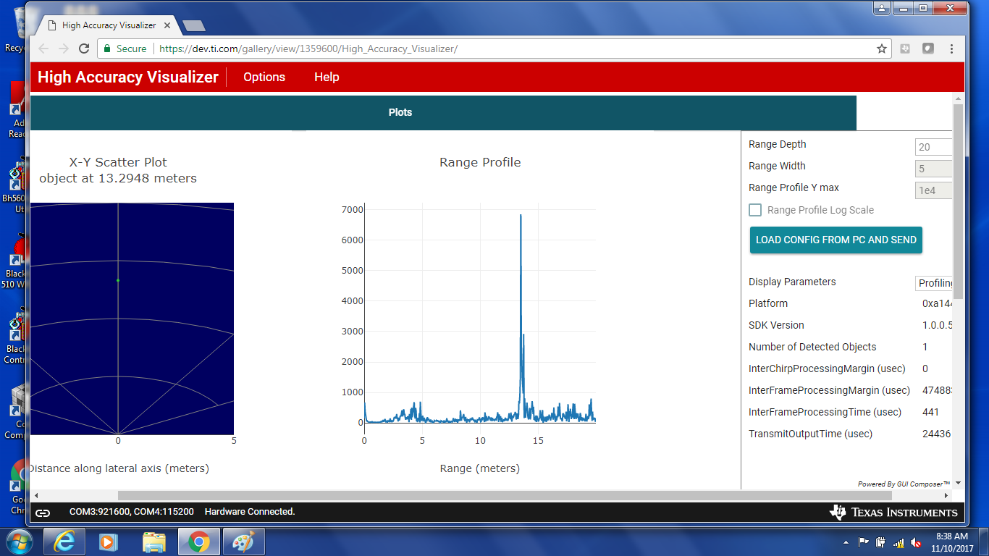The height and width of the screenshot is (556, 989).
Task: Open Chrome's three-dot menu
Action: 951,49
